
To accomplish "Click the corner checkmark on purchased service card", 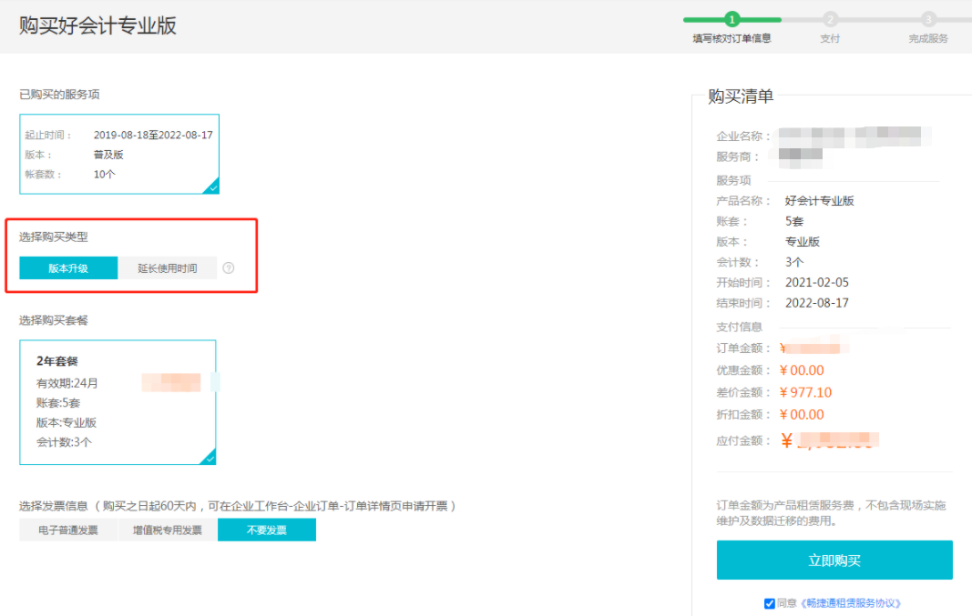I will click(x=212, y=187).
